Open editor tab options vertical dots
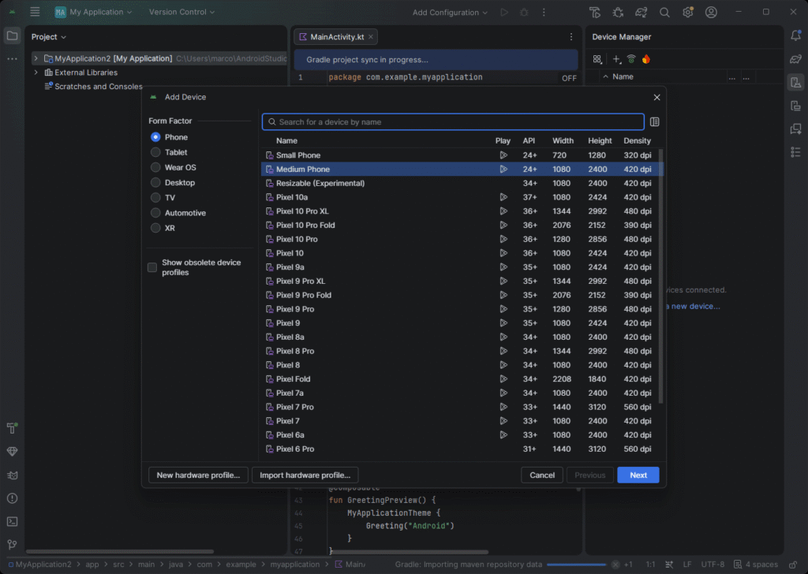The width and height of the screenshot is (808, 574). [571, 36]
